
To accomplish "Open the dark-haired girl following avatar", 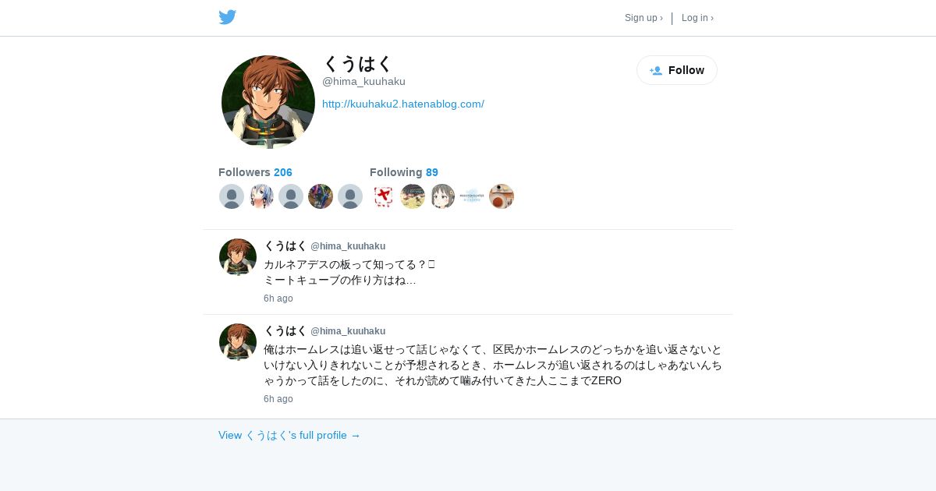I will pyautogui.click(x=442, y=196).
